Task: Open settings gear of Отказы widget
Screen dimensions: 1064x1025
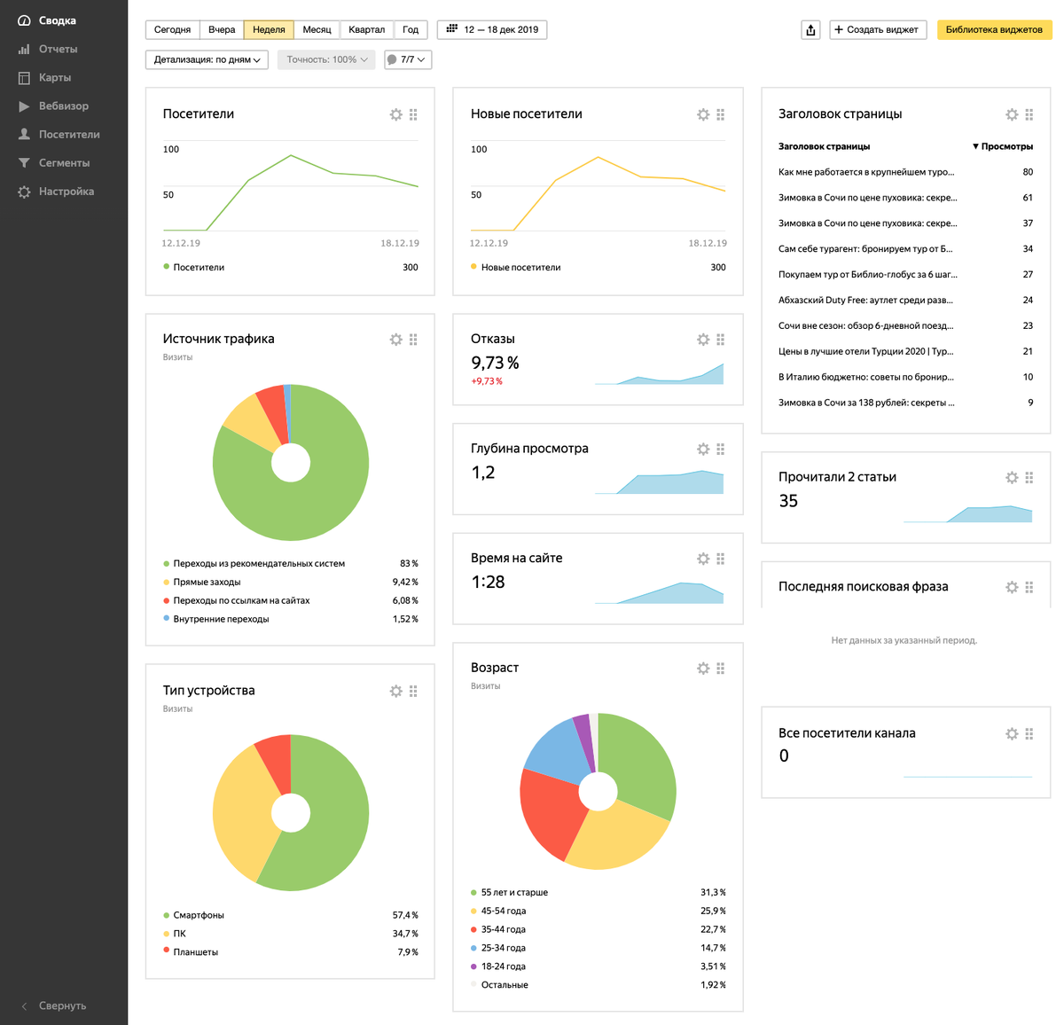Action: (703, 340)
